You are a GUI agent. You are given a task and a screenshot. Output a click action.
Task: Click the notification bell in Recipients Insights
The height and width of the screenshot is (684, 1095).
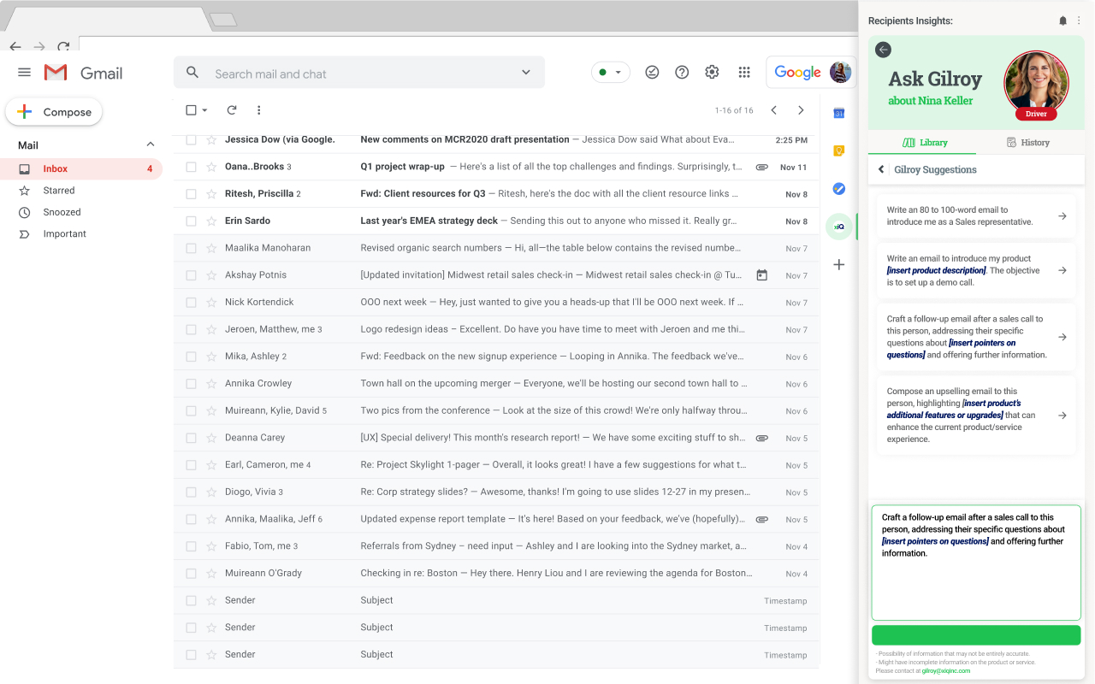1063,21
